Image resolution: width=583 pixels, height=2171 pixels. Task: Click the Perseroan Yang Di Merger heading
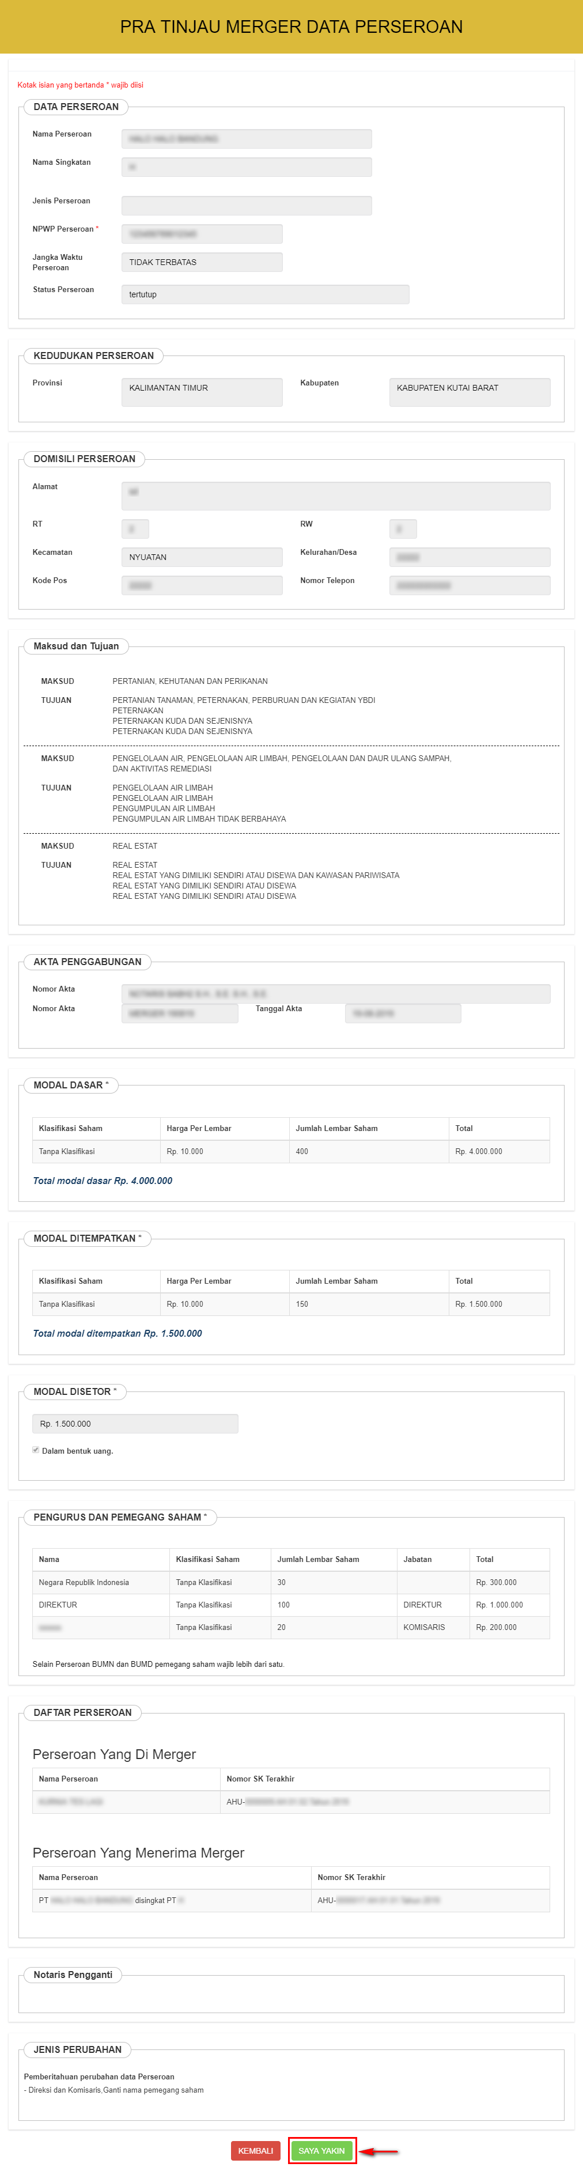tap(113, 1754)
